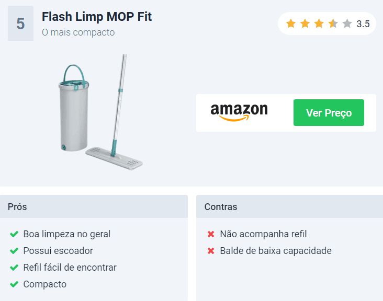Click the red X beside Não acompanha refil
The width and height of the screenshot is (383, 301).
click(x=211, y=234)
